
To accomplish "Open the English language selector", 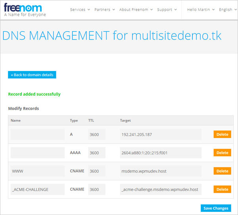I will coord(228,10).
